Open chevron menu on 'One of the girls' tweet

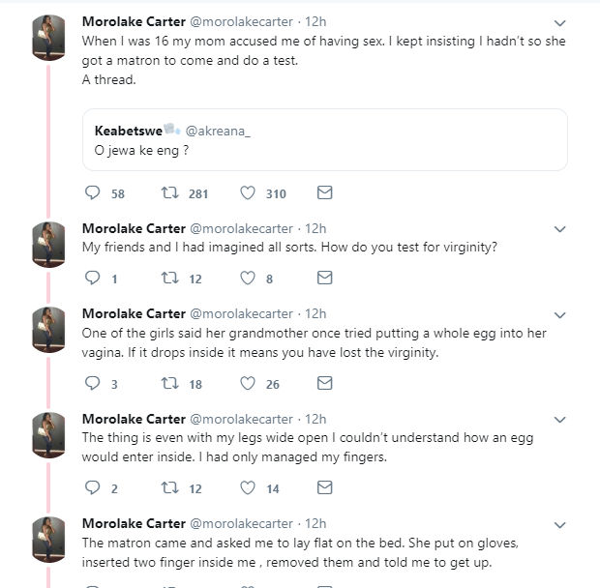559,314
